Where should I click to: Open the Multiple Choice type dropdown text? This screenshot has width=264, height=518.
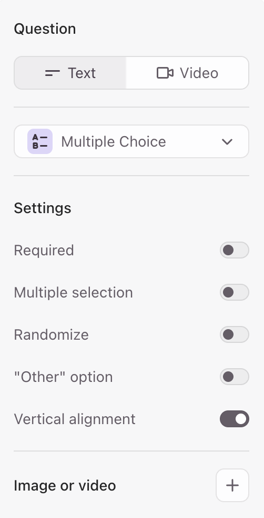[114, 142]
